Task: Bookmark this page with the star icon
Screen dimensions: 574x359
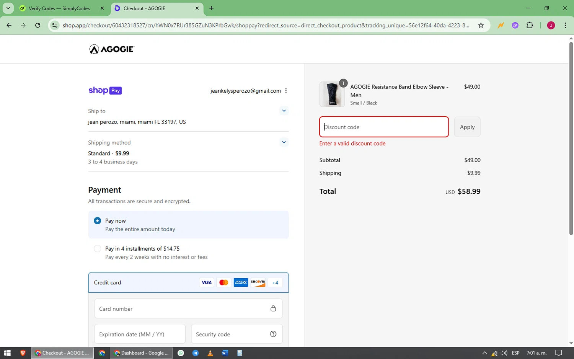Action: [x=481, y=25]
